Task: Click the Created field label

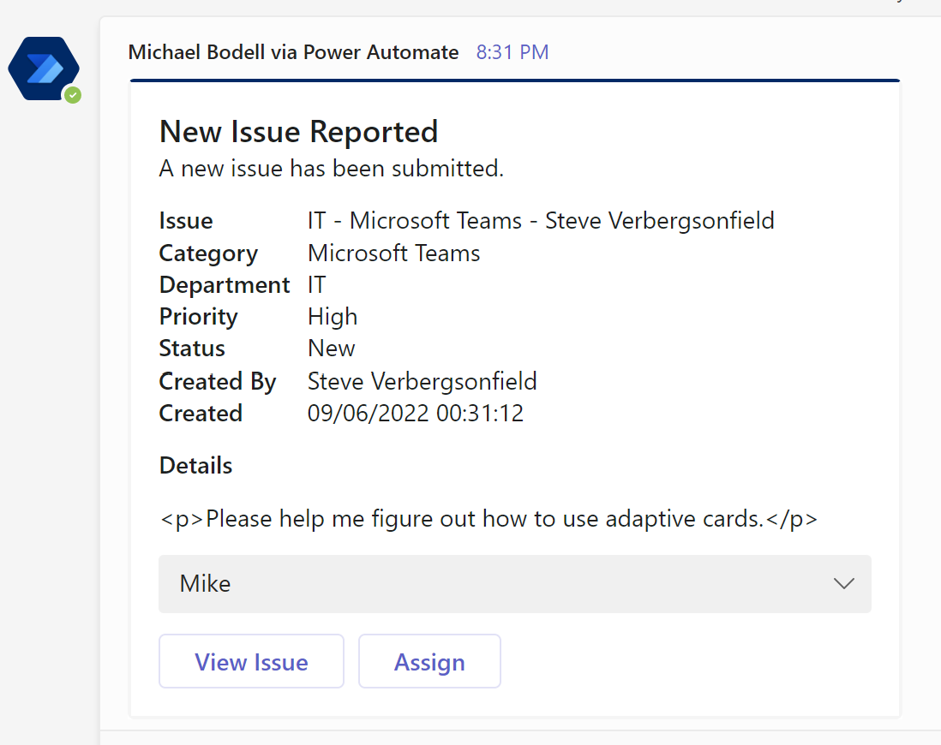Action: [201, 414]
